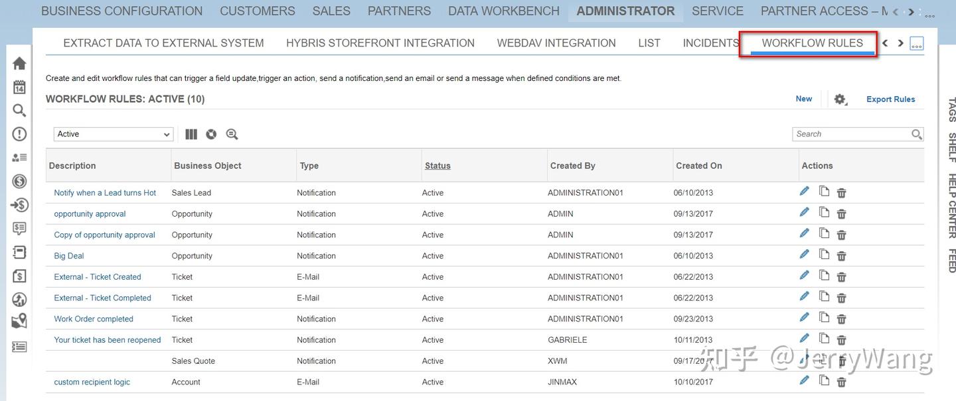
Task: Open the CUSTOMERS menu item
Action: [x=257, y=11]
